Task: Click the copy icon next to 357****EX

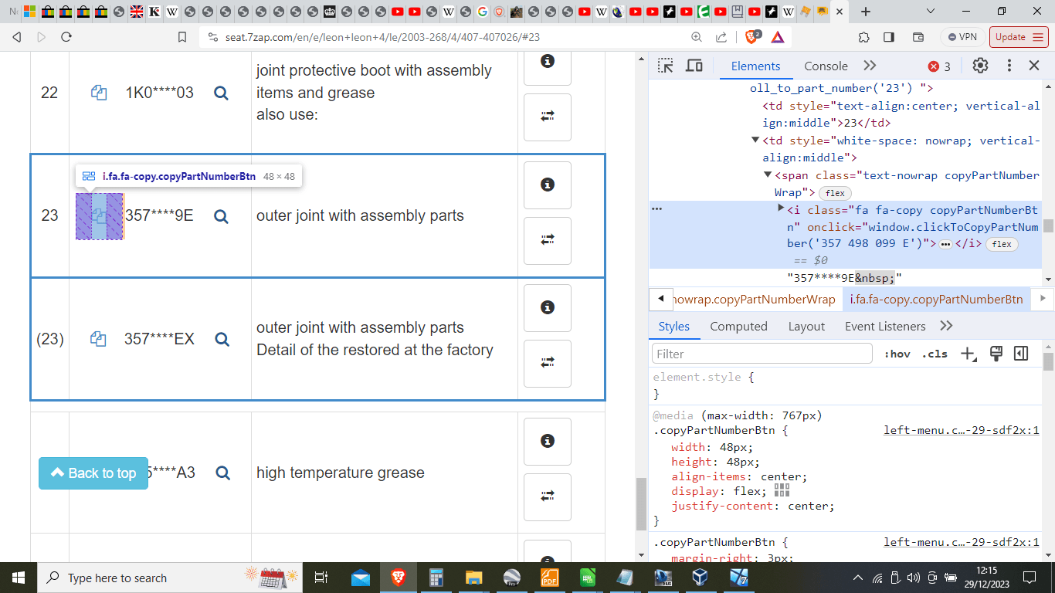Action: pyautogui.click(x=98, y=339)
